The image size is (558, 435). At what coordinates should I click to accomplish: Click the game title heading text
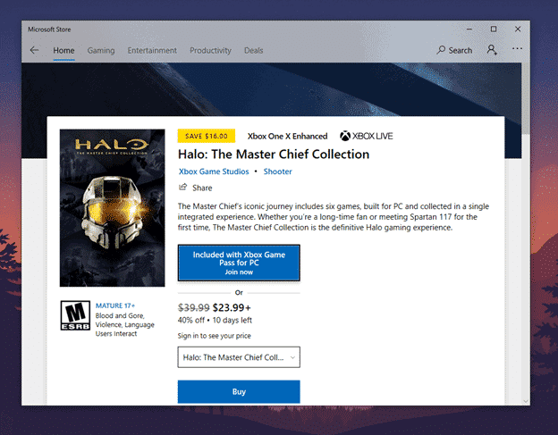click(x=274, y=155)
